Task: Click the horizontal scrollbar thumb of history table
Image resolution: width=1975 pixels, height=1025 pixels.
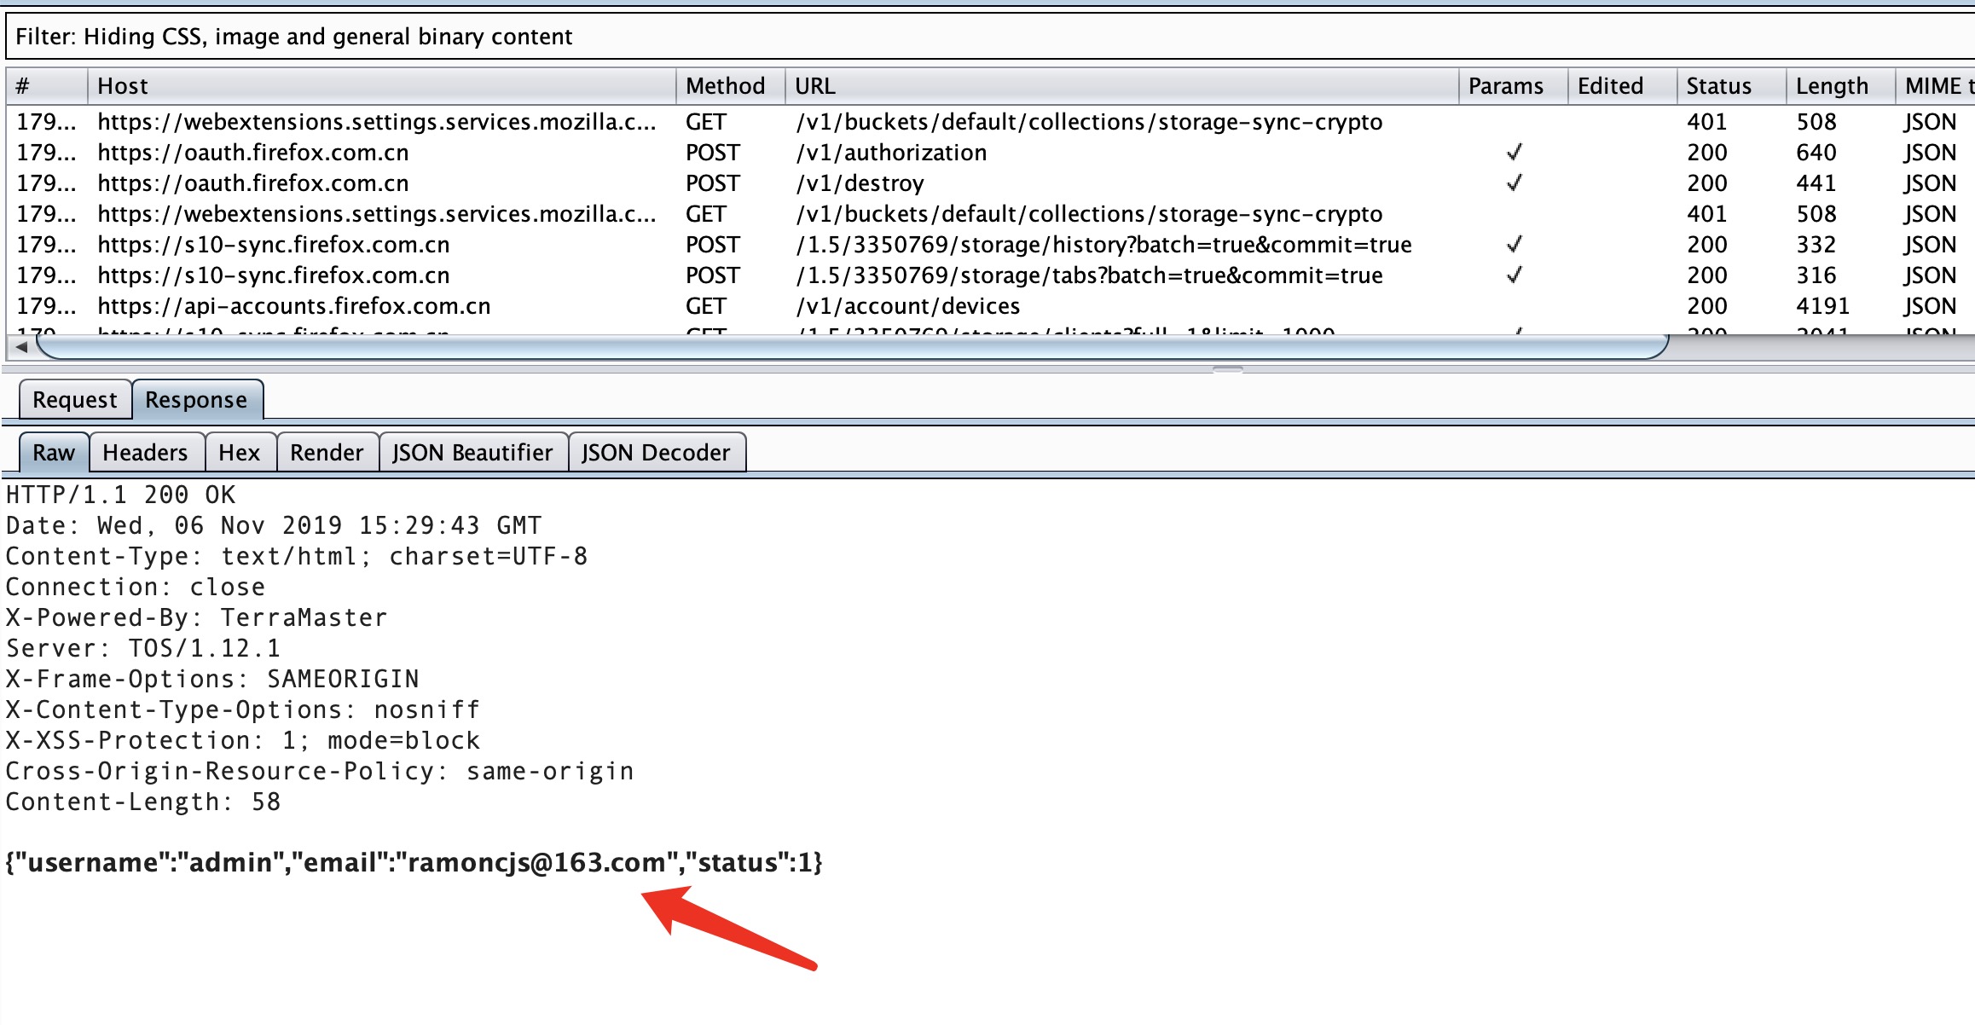Action: [853, 347]
